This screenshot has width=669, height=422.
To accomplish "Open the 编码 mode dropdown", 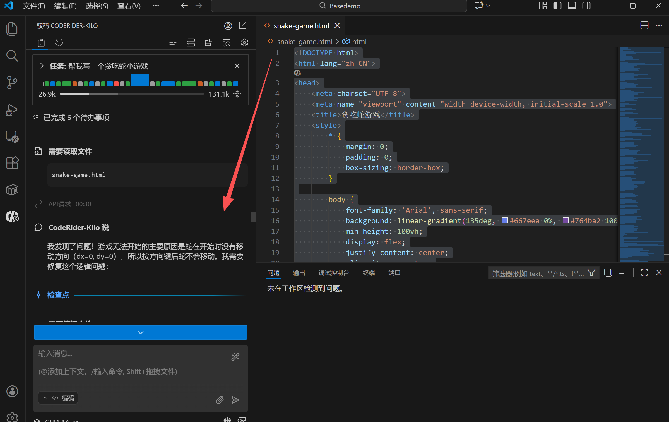I will coord(58,398).
